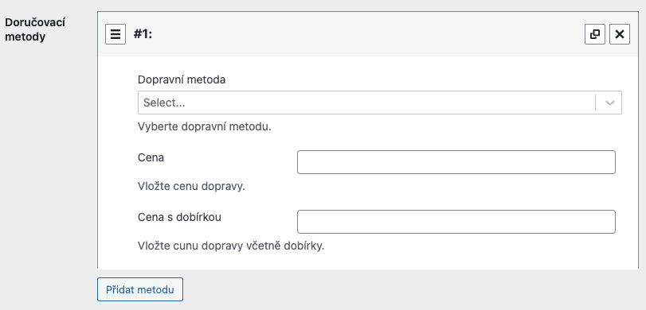Open the Select... combo box
This screenshot has width=646, height=310.
(x=380, y=103)
